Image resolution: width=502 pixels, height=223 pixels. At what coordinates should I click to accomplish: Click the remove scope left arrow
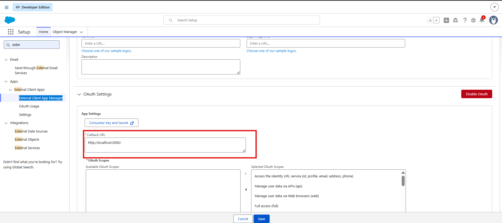click(x=246, y=189)
